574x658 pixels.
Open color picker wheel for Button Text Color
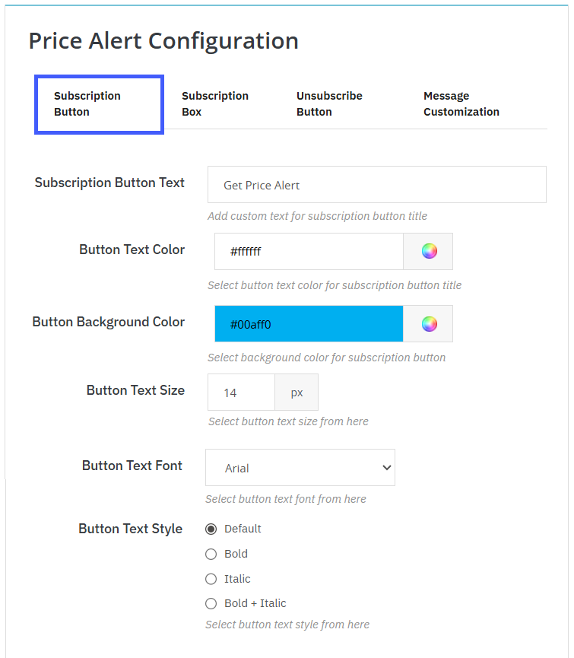click(x=429, y=251)
